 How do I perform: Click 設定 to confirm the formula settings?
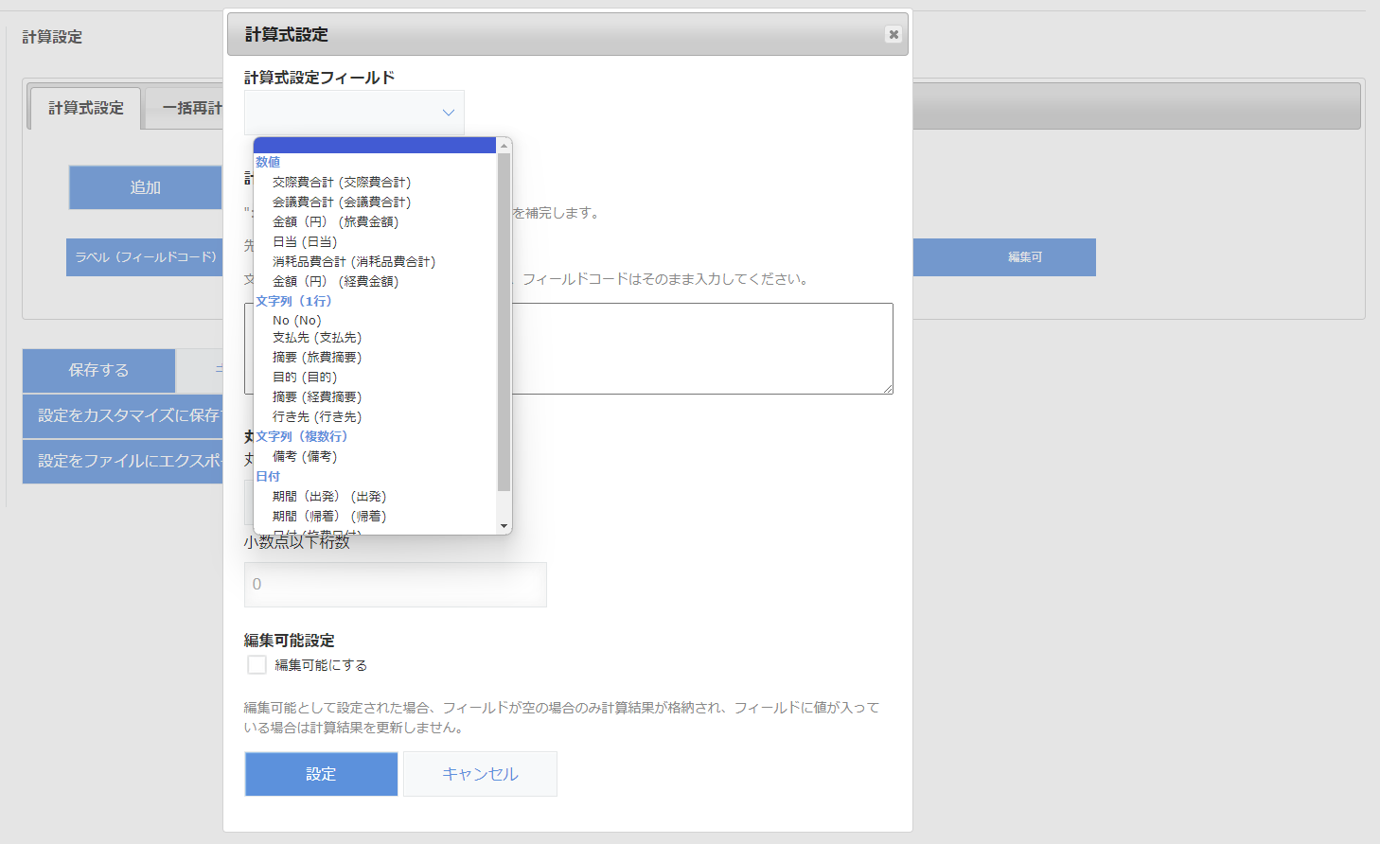point(321,774)
